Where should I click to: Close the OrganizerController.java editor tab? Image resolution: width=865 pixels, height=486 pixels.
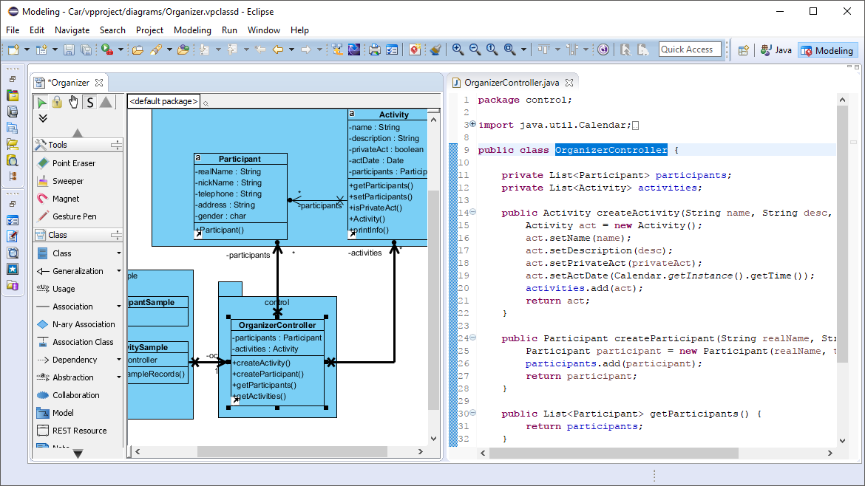(x=569, y=83)
